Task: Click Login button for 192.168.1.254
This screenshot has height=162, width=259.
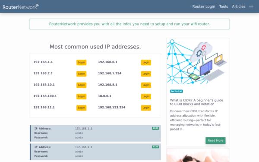Action: tap(146, 74)
